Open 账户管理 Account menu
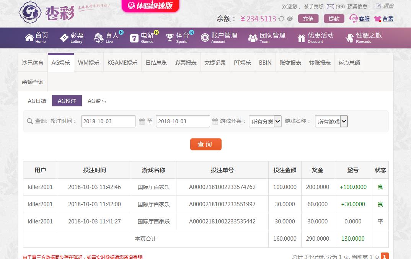This screenshot has height=259, width=411. 219,38
